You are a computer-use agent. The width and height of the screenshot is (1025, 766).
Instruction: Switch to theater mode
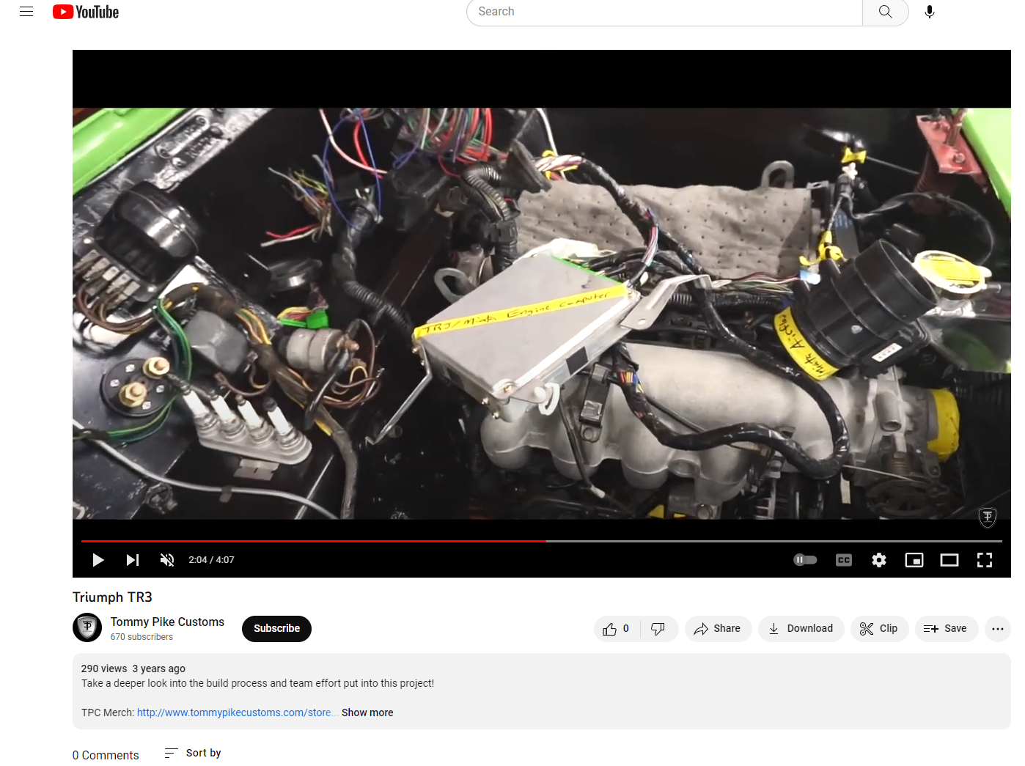pyautogui.click(x=949, y=560)
